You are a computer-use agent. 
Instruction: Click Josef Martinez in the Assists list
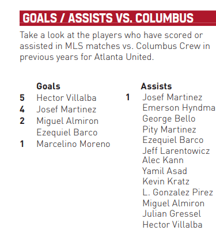[172, 97]
